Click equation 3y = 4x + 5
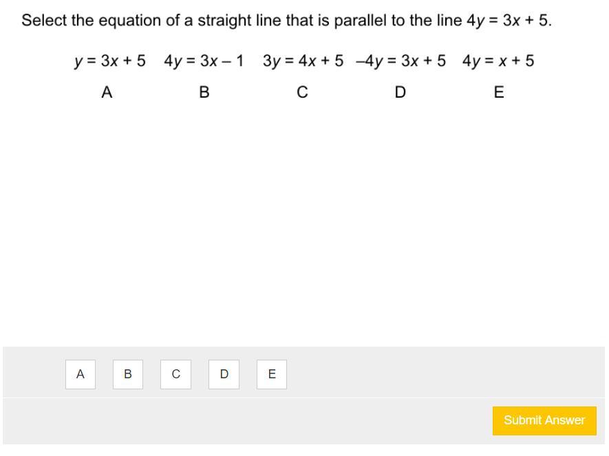Screen dimensions: 609x456 point(303,61)
